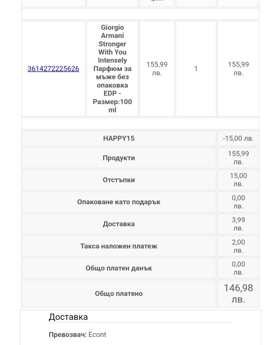Click the Отстъпки row label
The height and width of the screenshot is (345, 264).
click(119, 180)
